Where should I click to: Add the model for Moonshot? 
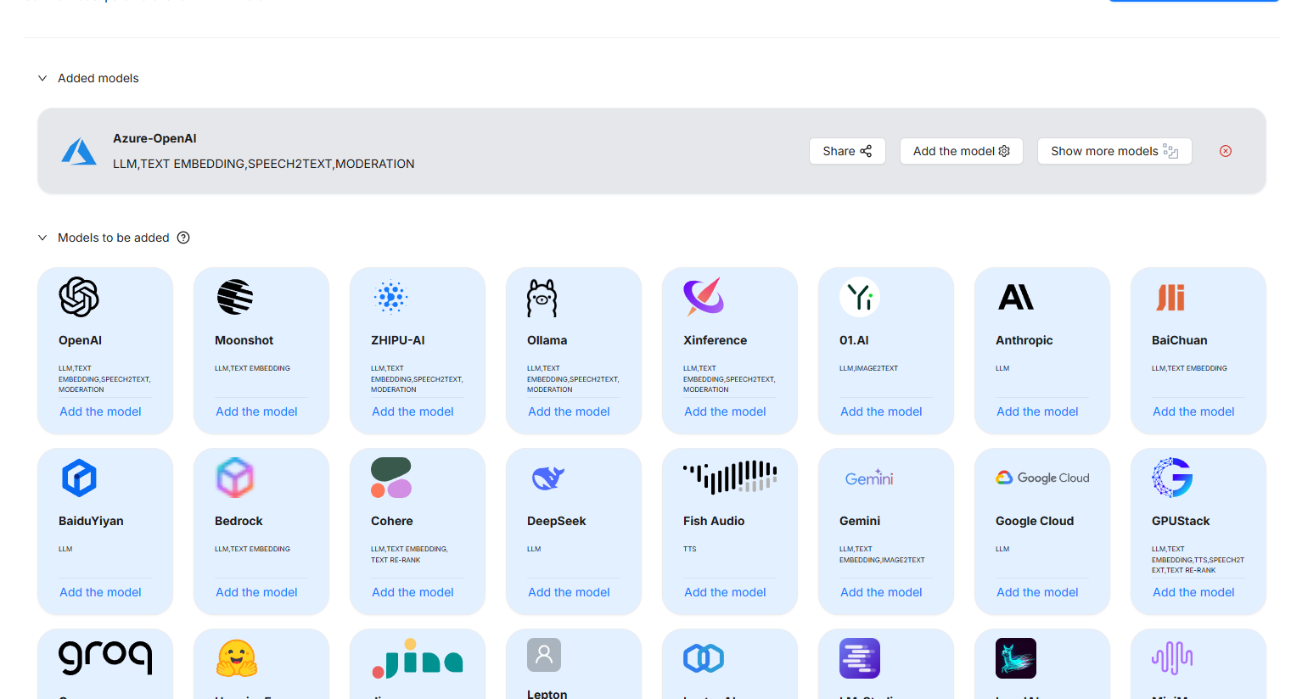coord(256,411)
